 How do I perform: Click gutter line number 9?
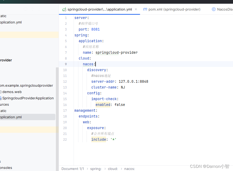click(66, 64)
